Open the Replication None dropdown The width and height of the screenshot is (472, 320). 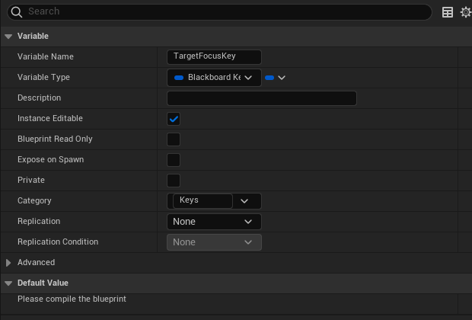214,222
